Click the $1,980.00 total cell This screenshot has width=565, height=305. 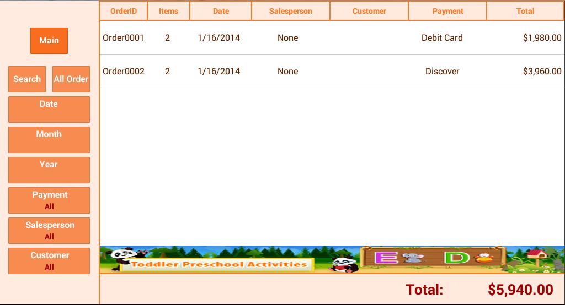[542, 38]
